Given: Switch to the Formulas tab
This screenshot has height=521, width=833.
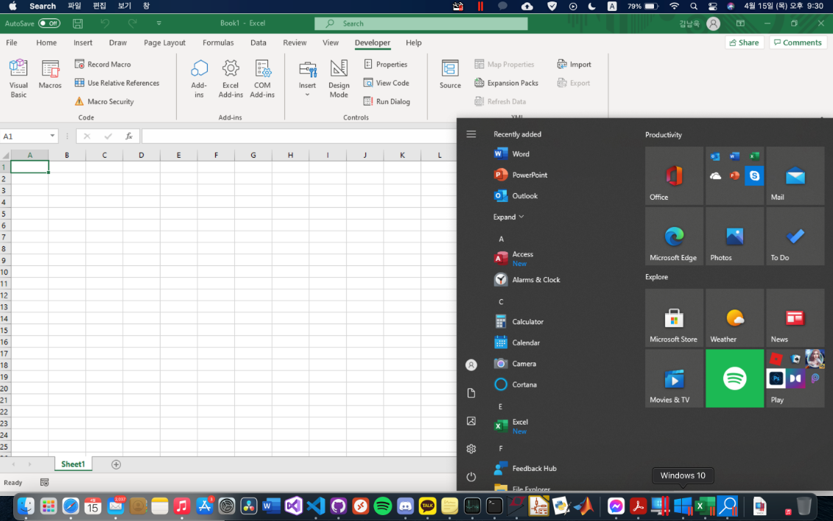Looking at the screenshot, I should tap(218, 43).
